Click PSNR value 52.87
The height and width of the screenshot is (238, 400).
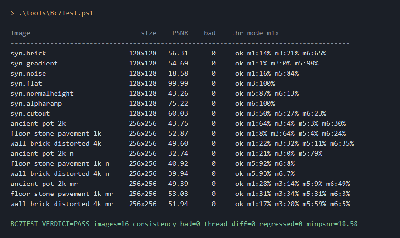178,133
